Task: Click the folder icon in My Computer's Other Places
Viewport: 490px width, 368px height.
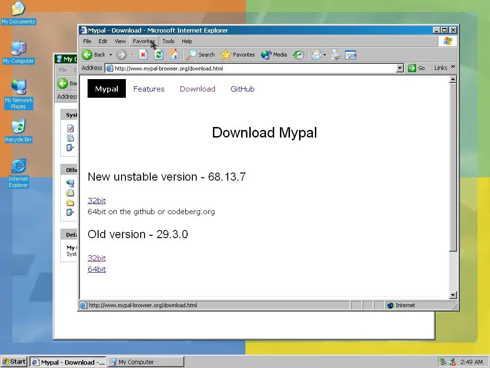Action: tap(70, 203)
